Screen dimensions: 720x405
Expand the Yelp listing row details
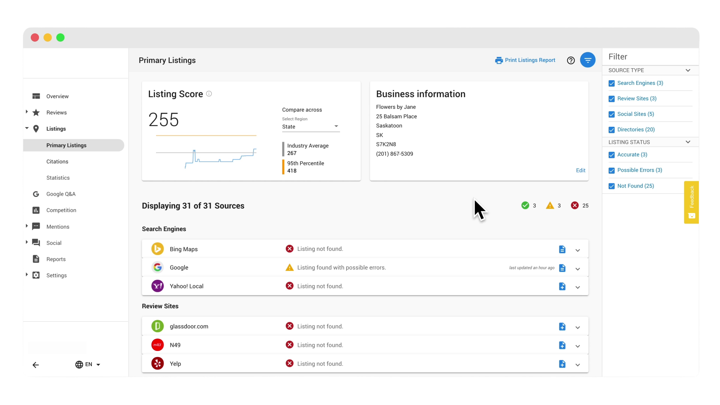577,363
